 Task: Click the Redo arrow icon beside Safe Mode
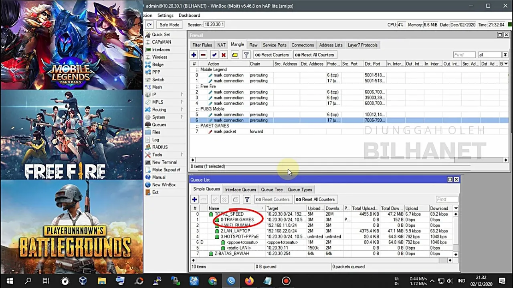coord(149,24)
